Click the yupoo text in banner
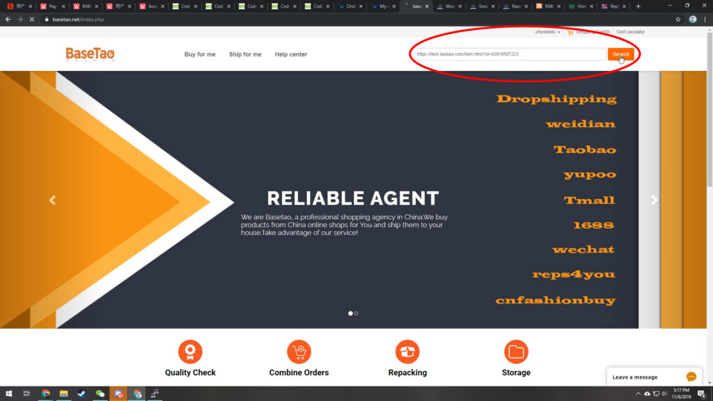Viewport: 713px width, 401px height. 590,175
